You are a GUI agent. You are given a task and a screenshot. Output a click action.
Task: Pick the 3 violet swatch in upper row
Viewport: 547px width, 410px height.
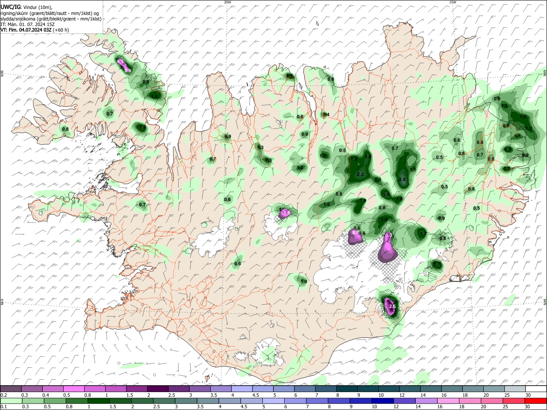[x=200, y=389]
